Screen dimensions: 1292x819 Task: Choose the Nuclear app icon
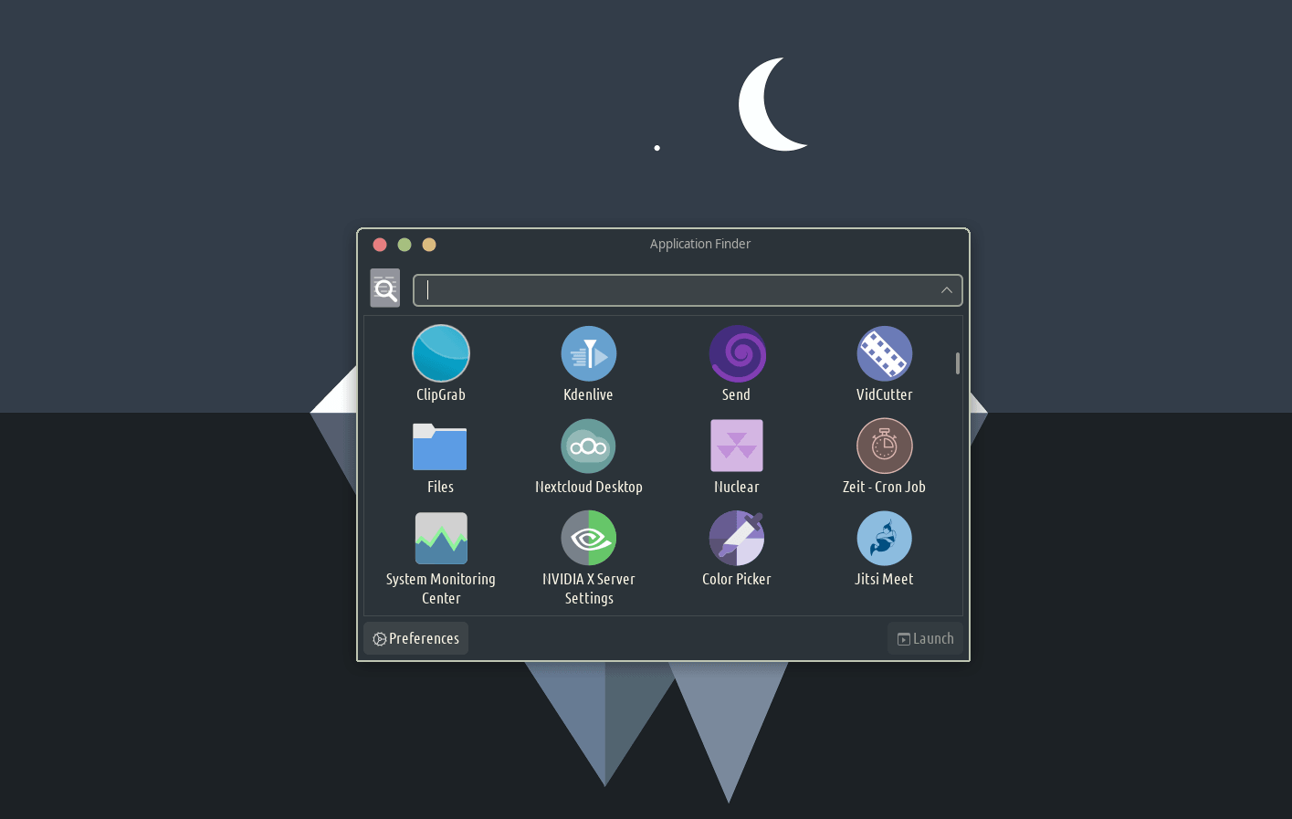coord(737,446)
